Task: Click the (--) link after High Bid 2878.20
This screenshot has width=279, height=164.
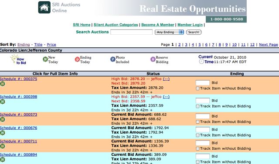Action: pos(166,79)
